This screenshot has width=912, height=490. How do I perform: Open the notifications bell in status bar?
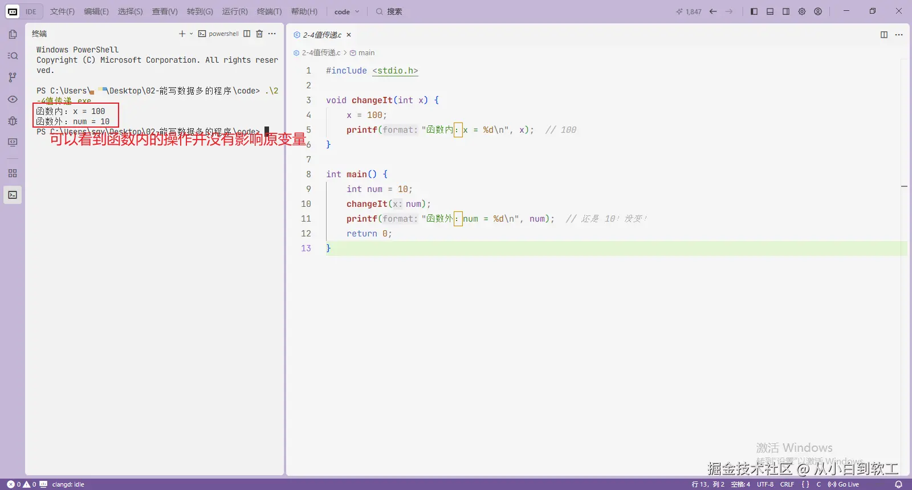(x=898, y=484)
